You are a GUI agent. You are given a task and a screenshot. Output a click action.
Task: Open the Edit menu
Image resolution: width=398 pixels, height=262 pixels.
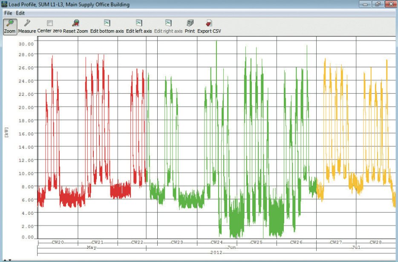(20, 13)
